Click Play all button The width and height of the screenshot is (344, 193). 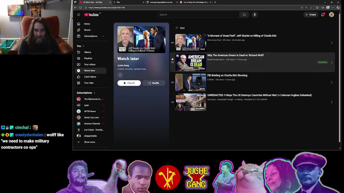(129, 83)
